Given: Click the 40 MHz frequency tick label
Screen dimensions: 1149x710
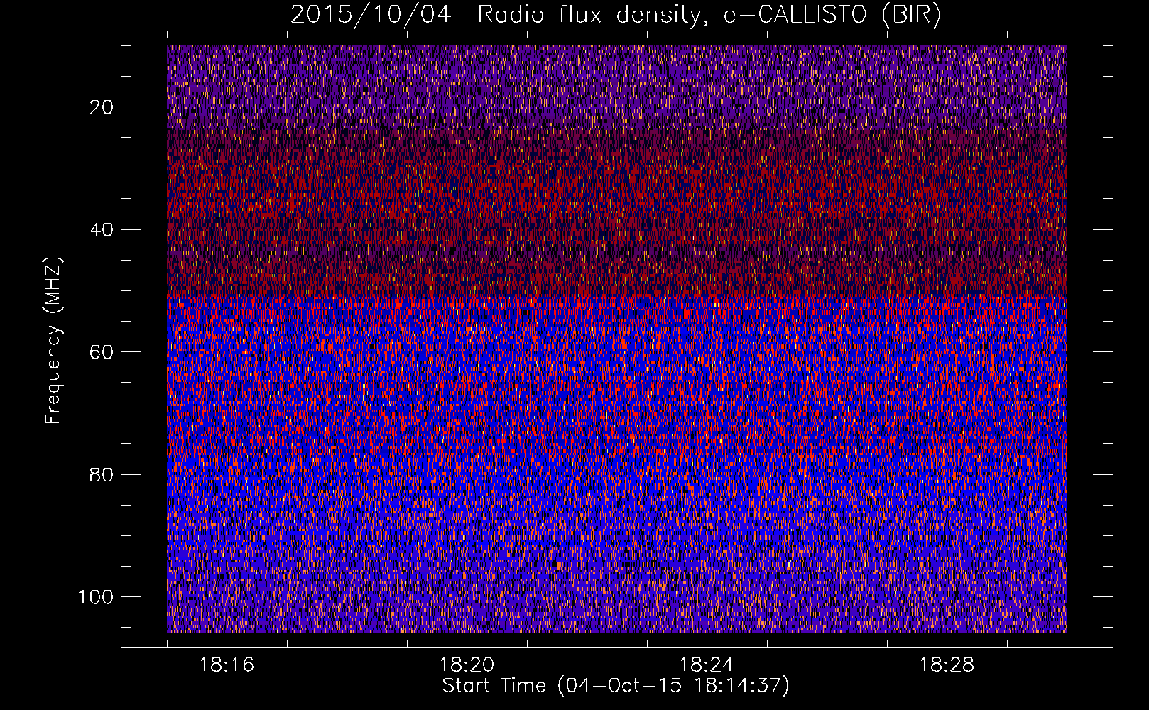Looking at the screenshot, I should [102, 230].
